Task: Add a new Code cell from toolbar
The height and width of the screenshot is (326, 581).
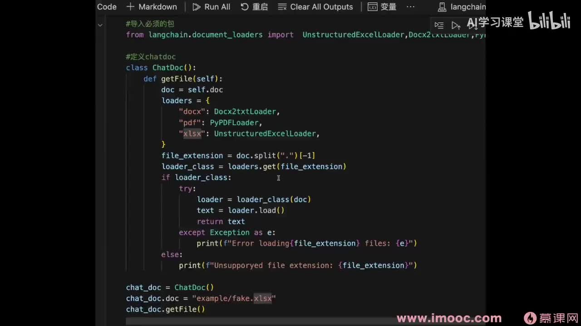Action: pos(107,7)
